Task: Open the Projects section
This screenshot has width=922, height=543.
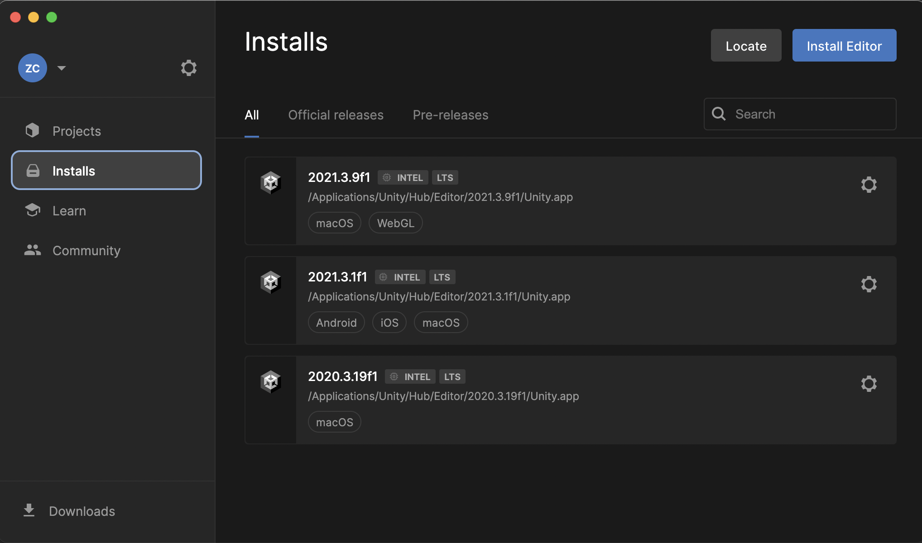Action: point(77,131)
